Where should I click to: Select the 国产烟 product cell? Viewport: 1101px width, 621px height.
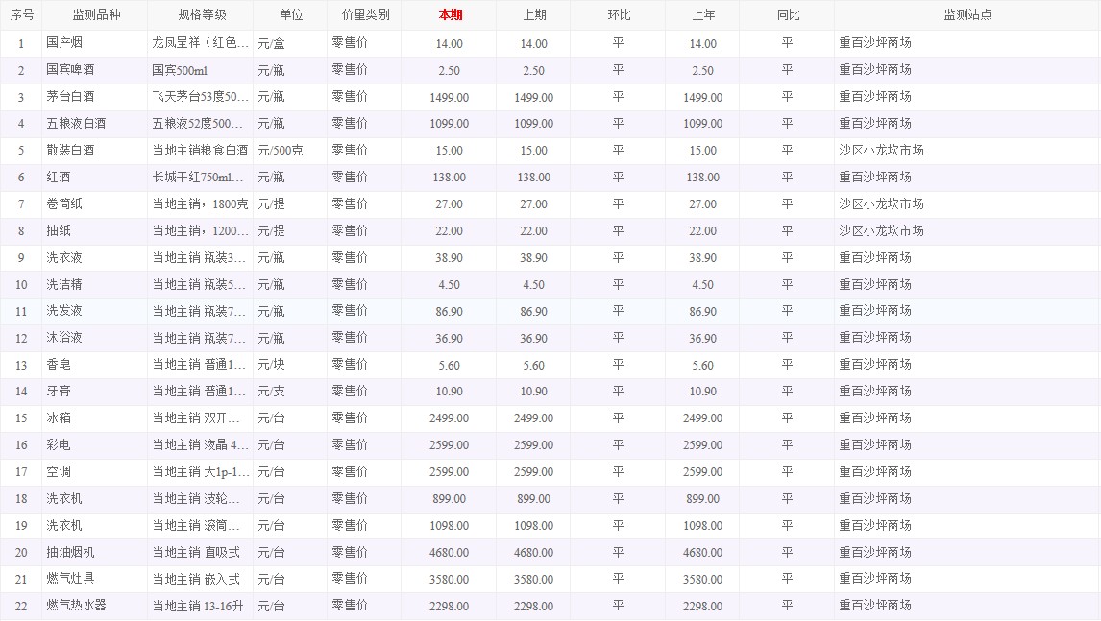coord(95,43)
